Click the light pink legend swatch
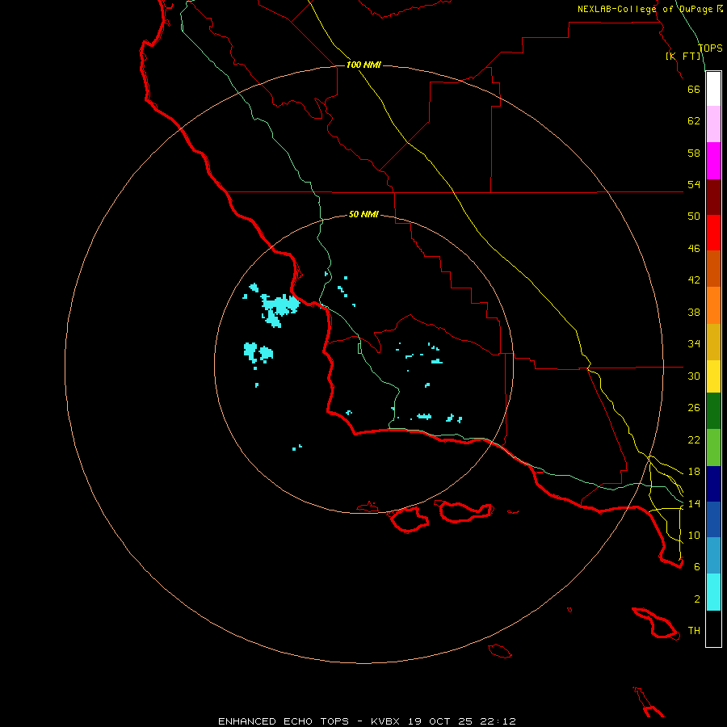Image resolution: width=727 pixels, height=727 pixels. click(713, 124)
